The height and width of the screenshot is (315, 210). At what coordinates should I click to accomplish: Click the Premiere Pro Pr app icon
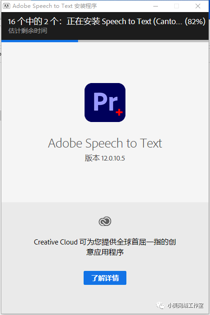pos(105,103)
